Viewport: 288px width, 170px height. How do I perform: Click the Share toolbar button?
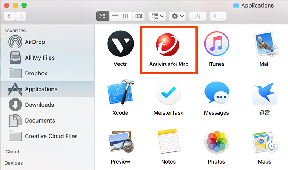(x=197, y=16)
